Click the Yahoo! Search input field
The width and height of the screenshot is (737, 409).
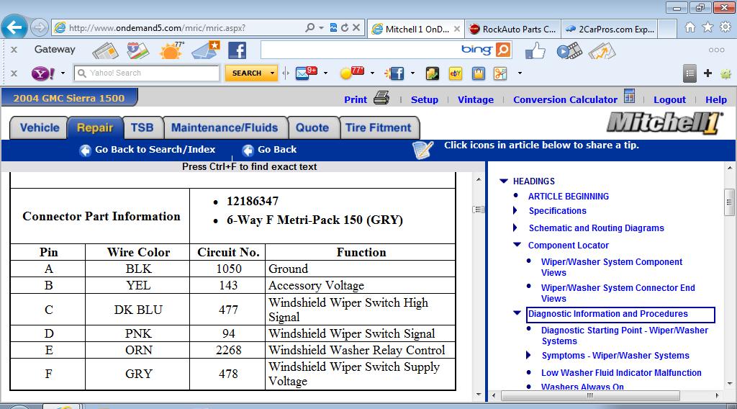coord(147,73)
